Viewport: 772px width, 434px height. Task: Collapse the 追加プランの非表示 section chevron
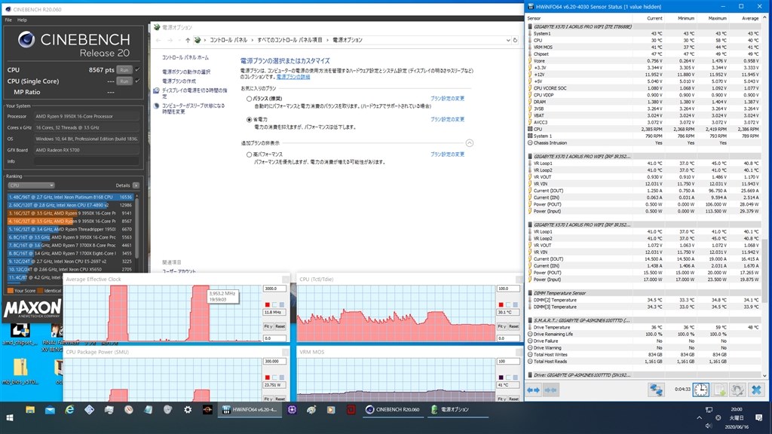tap(469, 143)
